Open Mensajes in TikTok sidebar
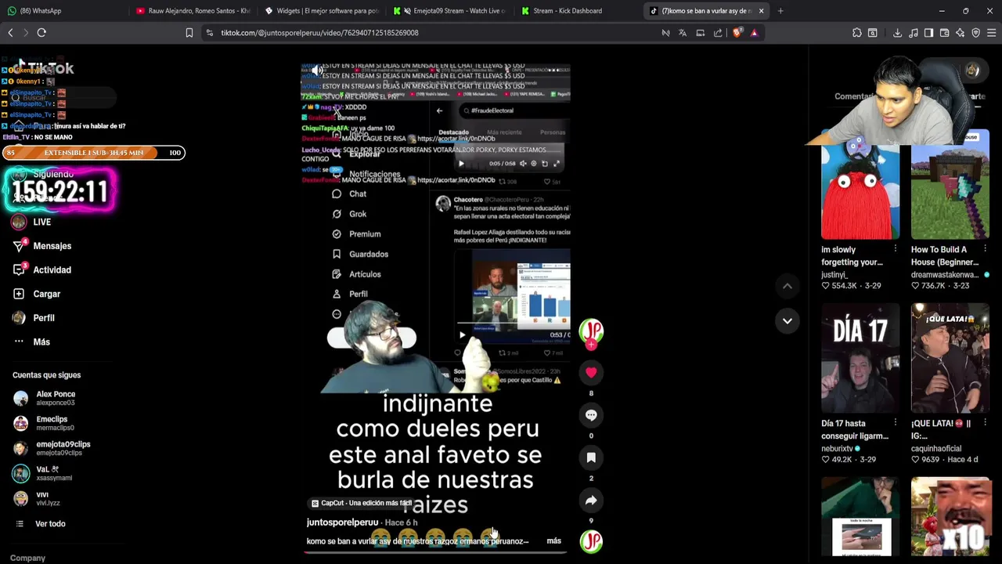 (x=42, y=246)
